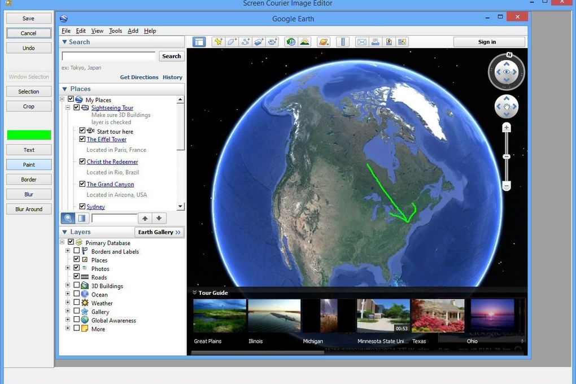576x384 pixels.
Task: Disable the Roads layer checkbox
Action: pyautogui.click(x=76, y=276)
